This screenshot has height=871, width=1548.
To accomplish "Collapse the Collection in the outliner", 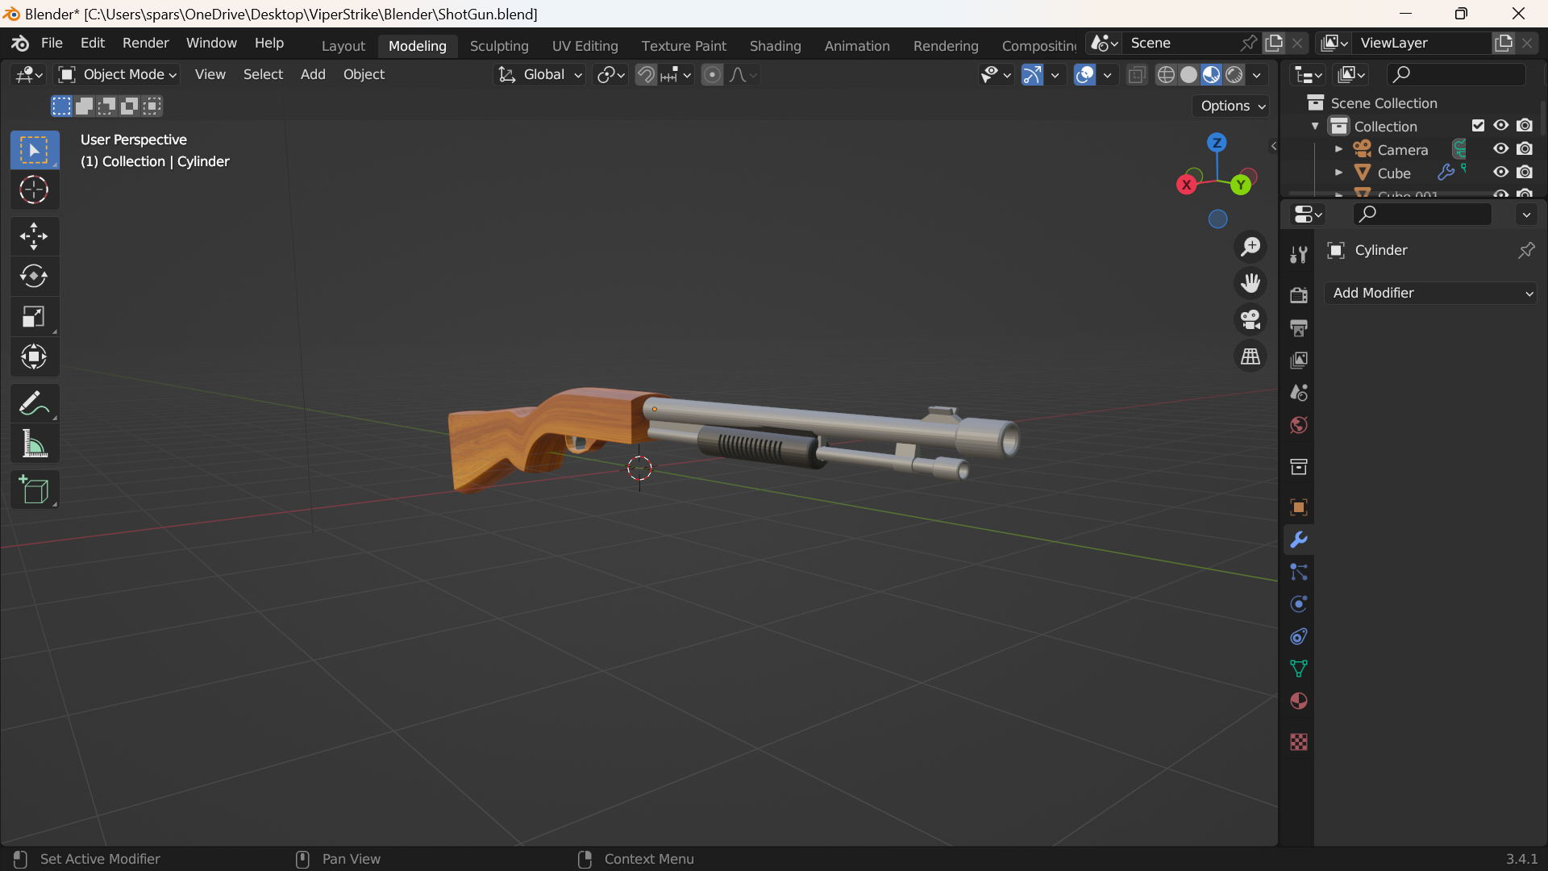I will [x=1316, y=126].
